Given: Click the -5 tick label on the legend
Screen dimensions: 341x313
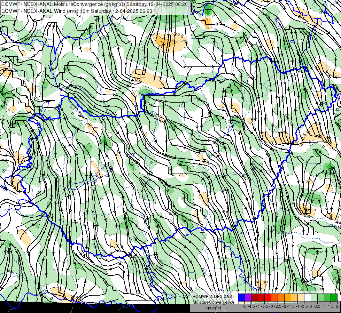Looking at the screenshot, I should tap(245, 306).
